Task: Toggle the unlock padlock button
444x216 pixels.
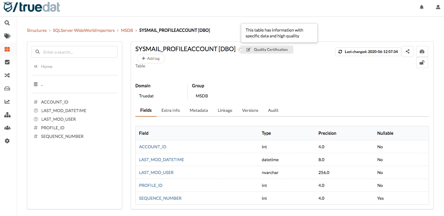Action: [422, 63]
